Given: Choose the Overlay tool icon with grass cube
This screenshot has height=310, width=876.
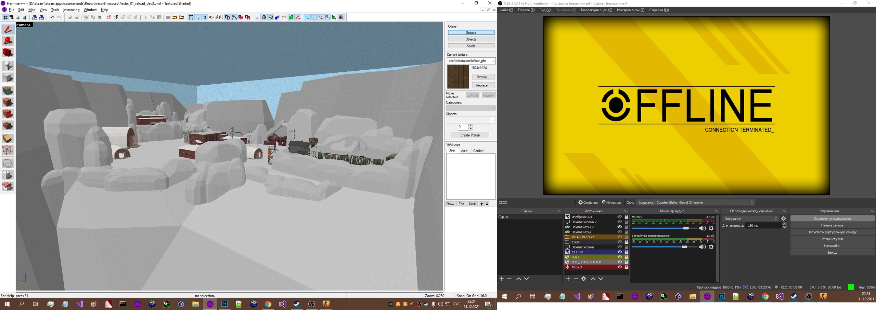Looking at the screenshot, I should point(8,125).
